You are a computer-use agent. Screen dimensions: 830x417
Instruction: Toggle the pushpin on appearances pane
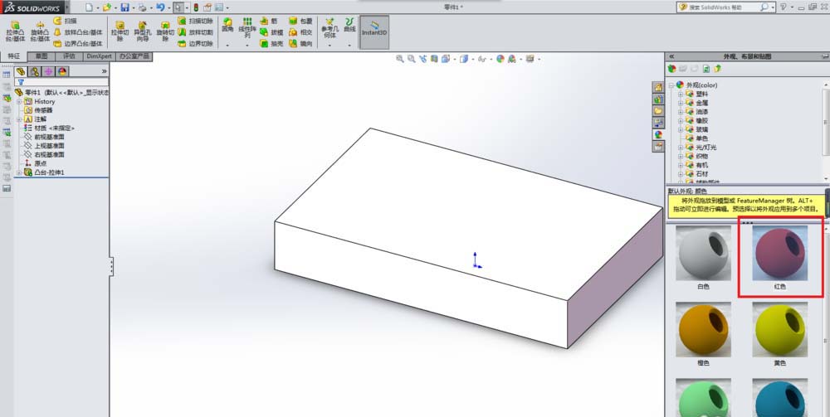(x=825, y=56)
